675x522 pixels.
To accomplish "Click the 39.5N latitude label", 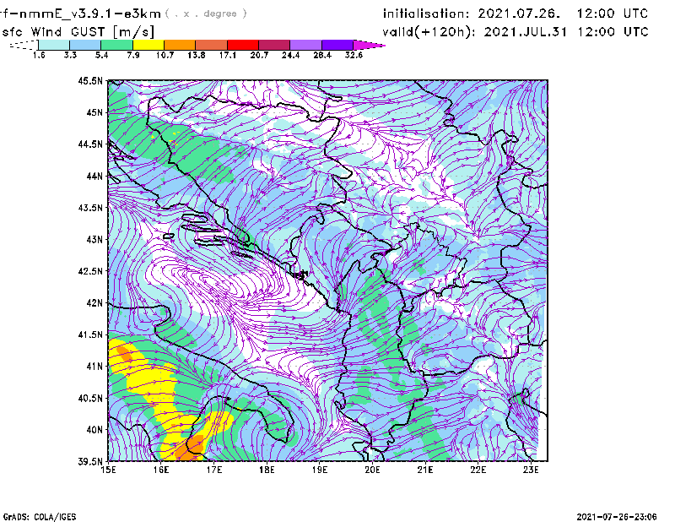I will pos(90,462).
